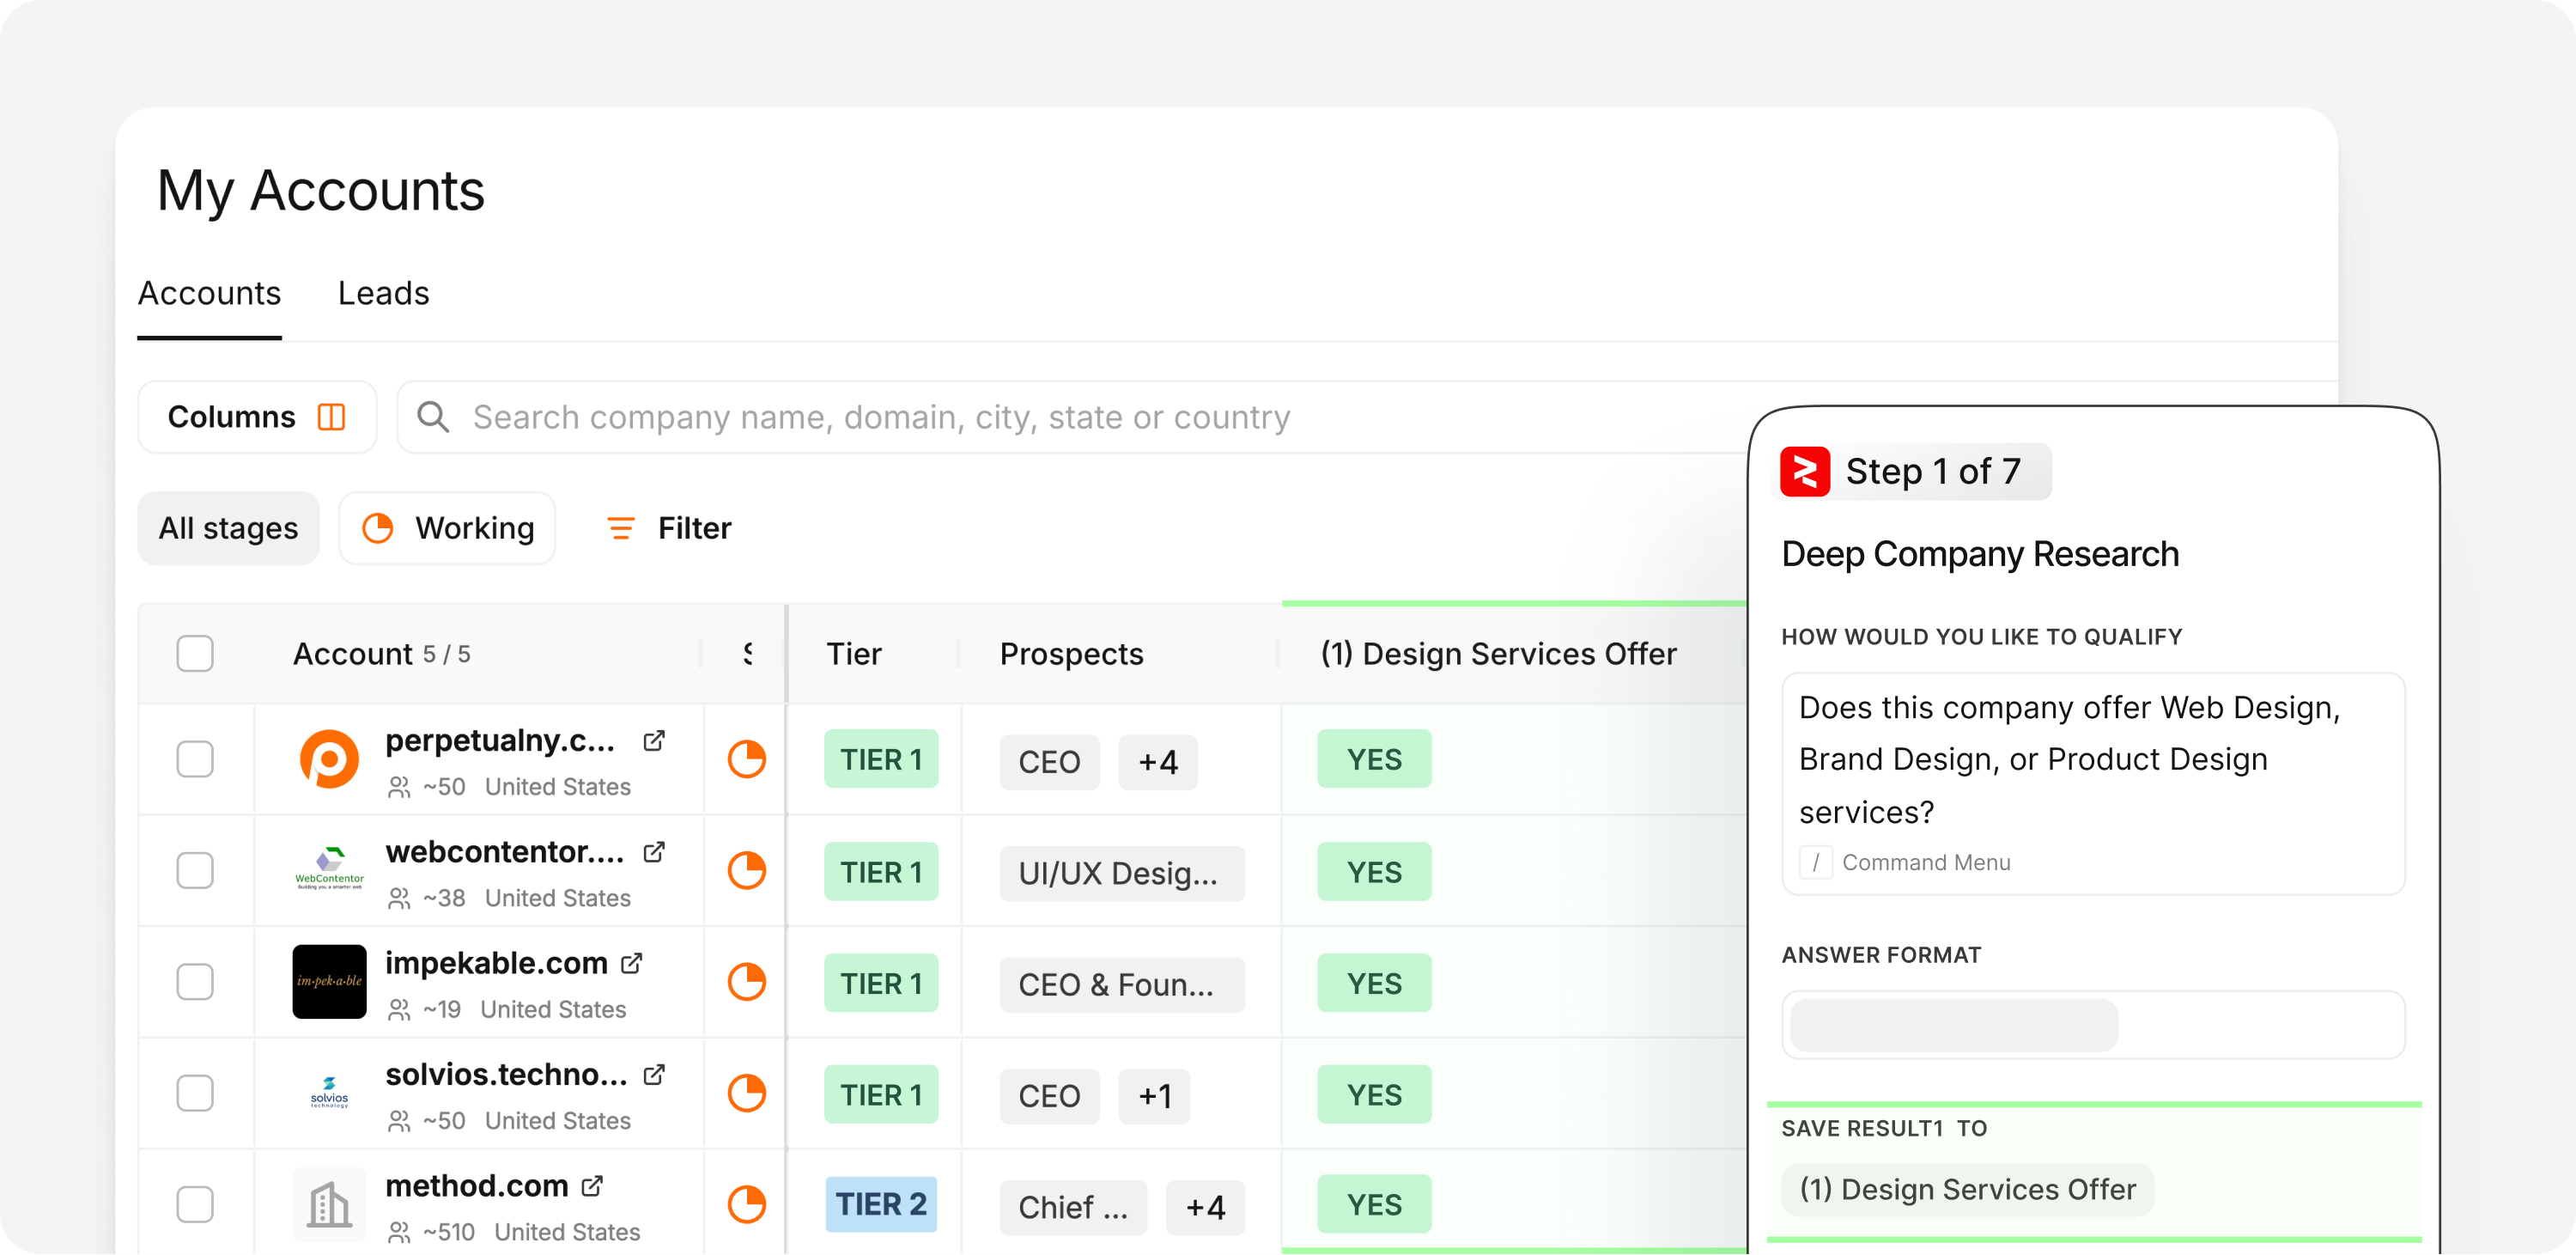Open external link icon for perpetualny.com

pos(654,741)
